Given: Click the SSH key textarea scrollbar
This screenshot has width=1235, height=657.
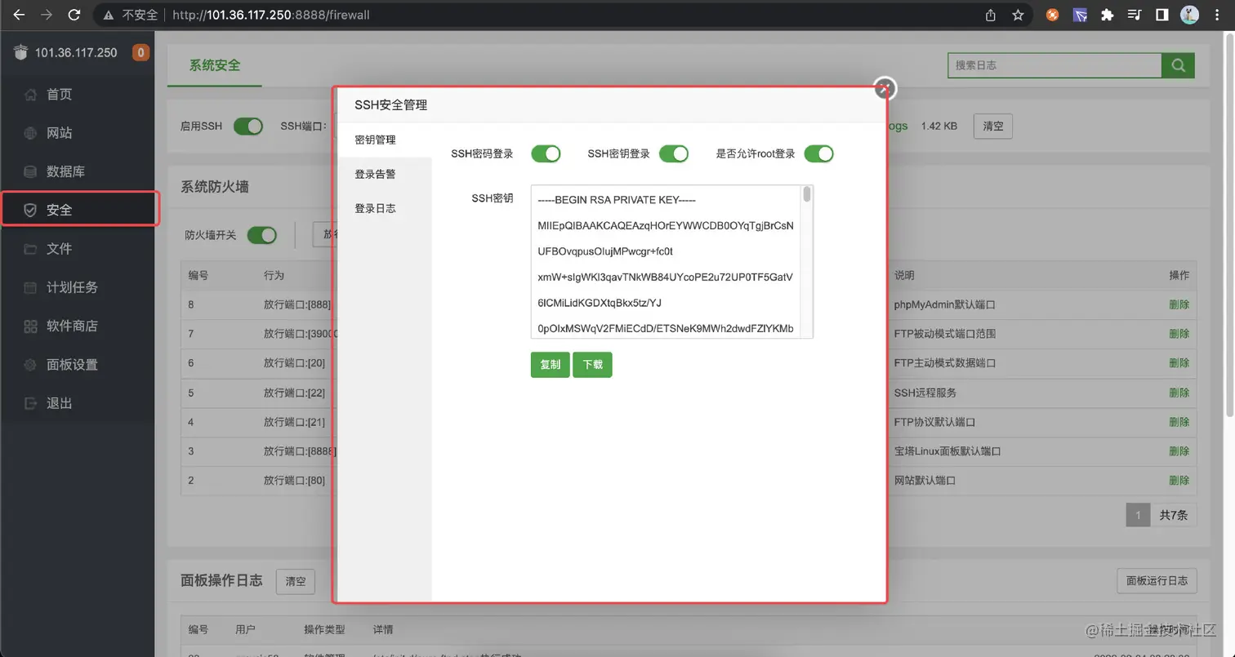Looking at the screenshot, I should [x=807, y=194].
